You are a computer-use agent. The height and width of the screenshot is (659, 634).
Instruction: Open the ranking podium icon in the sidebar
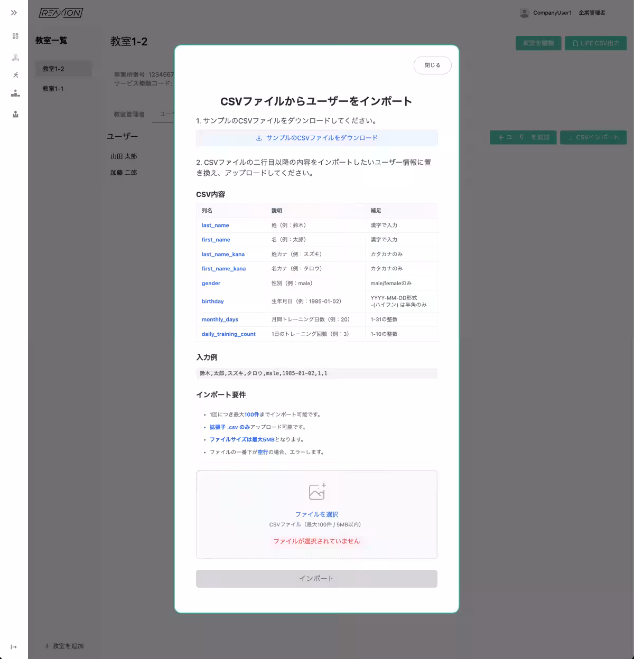(15, 93)
